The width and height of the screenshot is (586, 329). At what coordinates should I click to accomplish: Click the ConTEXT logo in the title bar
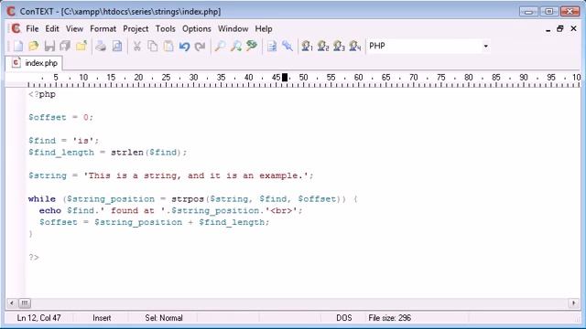pyautogui.click(x=11, y=11)
